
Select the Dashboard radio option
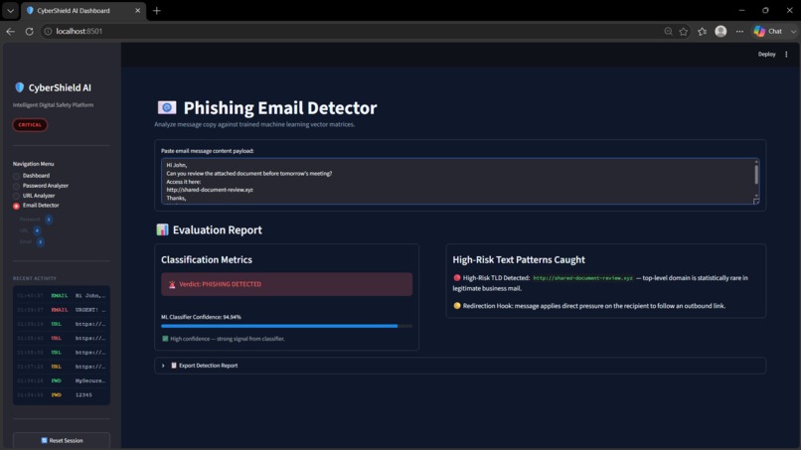click(x=16, y=176)
